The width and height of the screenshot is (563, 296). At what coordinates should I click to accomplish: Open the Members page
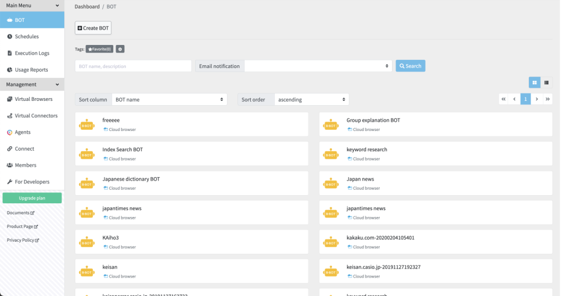pyautogui.click(x=32, y=165)
